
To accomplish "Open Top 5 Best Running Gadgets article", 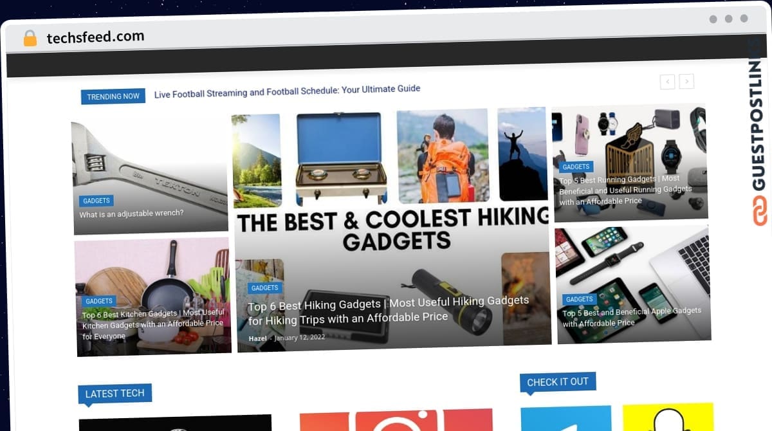I will pyautogui.click(x=625, y=190).
